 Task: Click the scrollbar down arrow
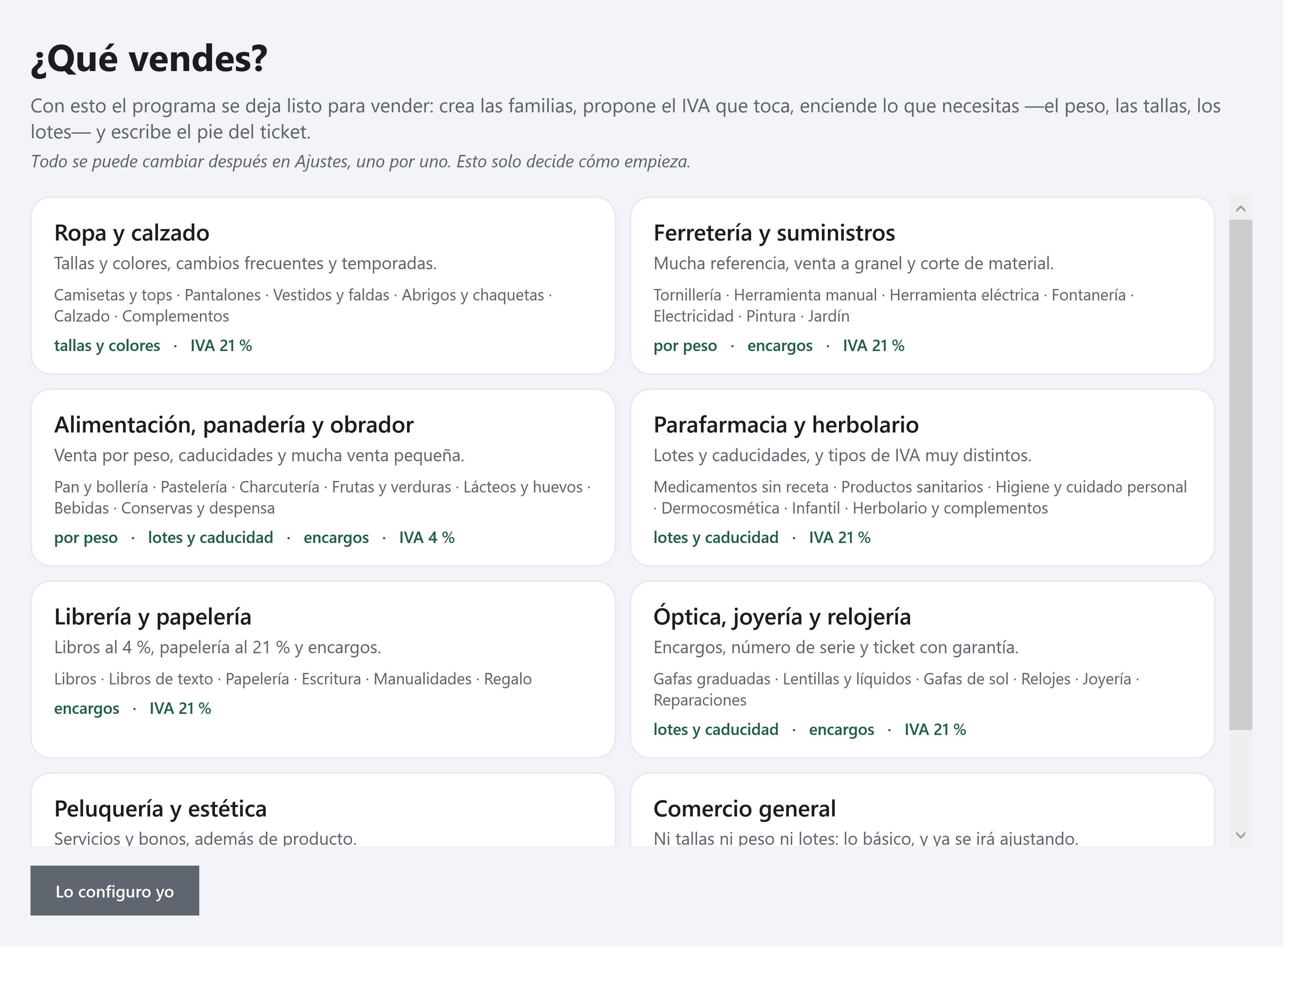click(1240, 835)
